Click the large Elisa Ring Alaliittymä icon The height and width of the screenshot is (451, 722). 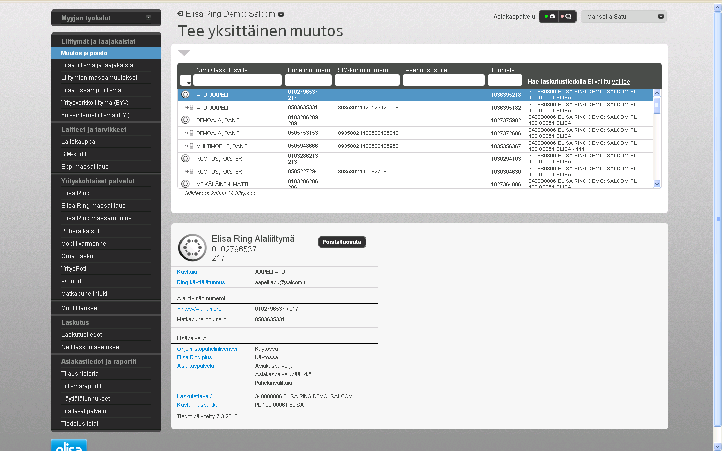pos(193,247)
